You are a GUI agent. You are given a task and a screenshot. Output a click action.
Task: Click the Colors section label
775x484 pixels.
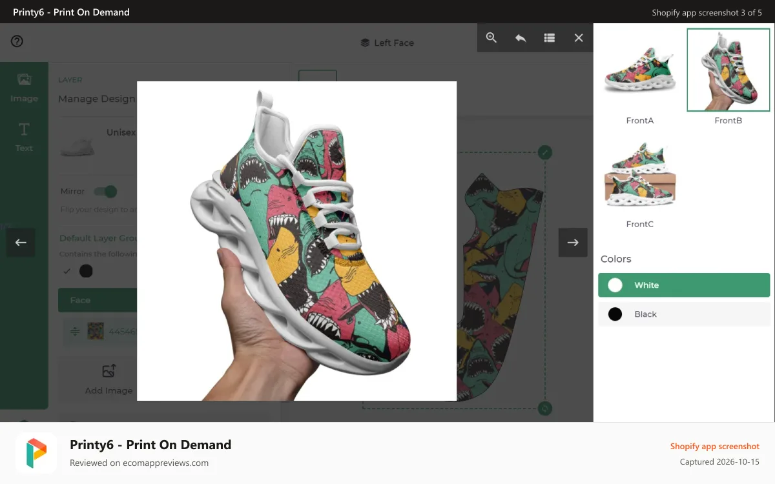point(616,259)
